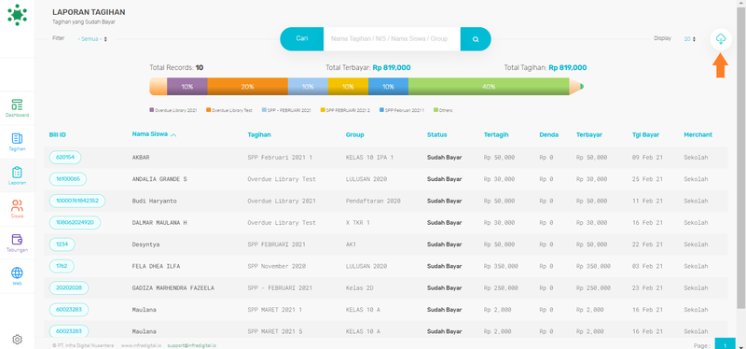This screenshot has width=746, height=349.
Task: Open bill ID 108062024920
Action: click(75, 222)
